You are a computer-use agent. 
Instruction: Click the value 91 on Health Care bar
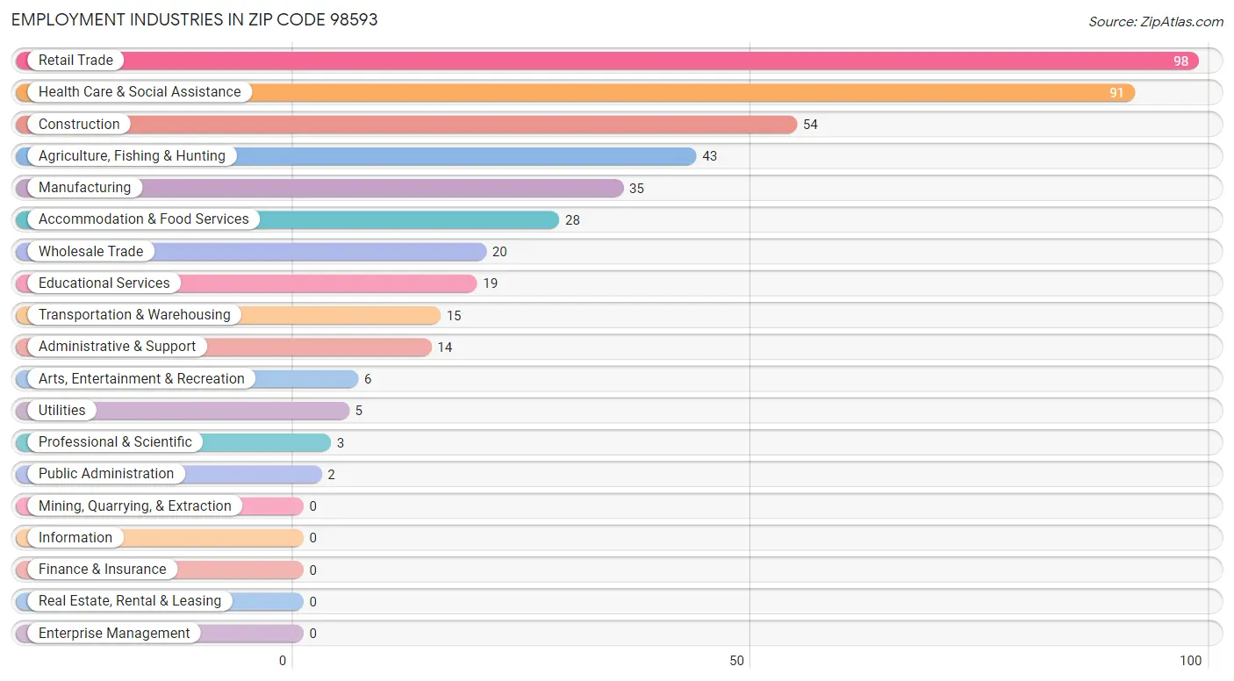coord(1116,93)
